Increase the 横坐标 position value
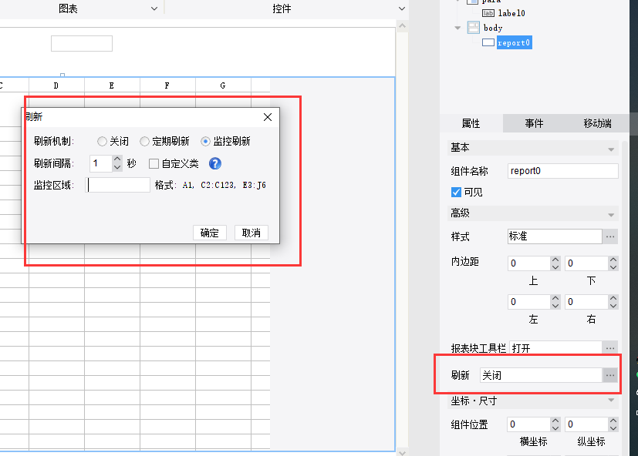 (555, 421)
